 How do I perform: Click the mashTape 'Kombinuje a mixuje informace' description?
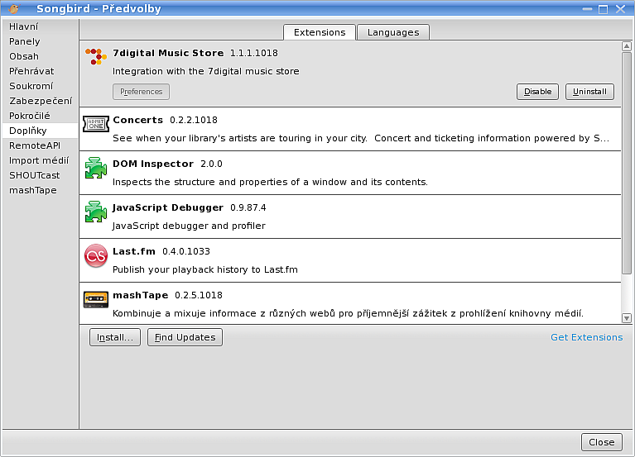348,313
